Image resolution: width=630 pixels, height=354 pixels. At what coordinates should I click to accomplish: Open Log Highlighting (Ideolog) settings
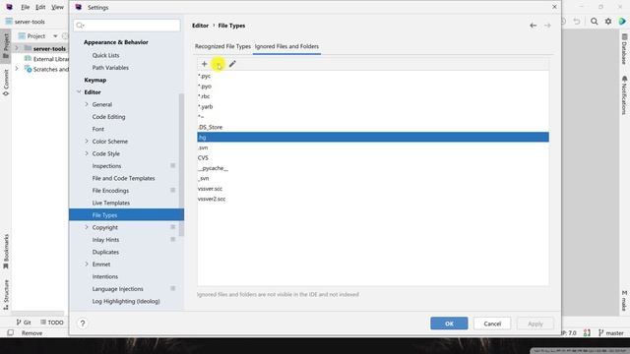[x=126, y=301]
